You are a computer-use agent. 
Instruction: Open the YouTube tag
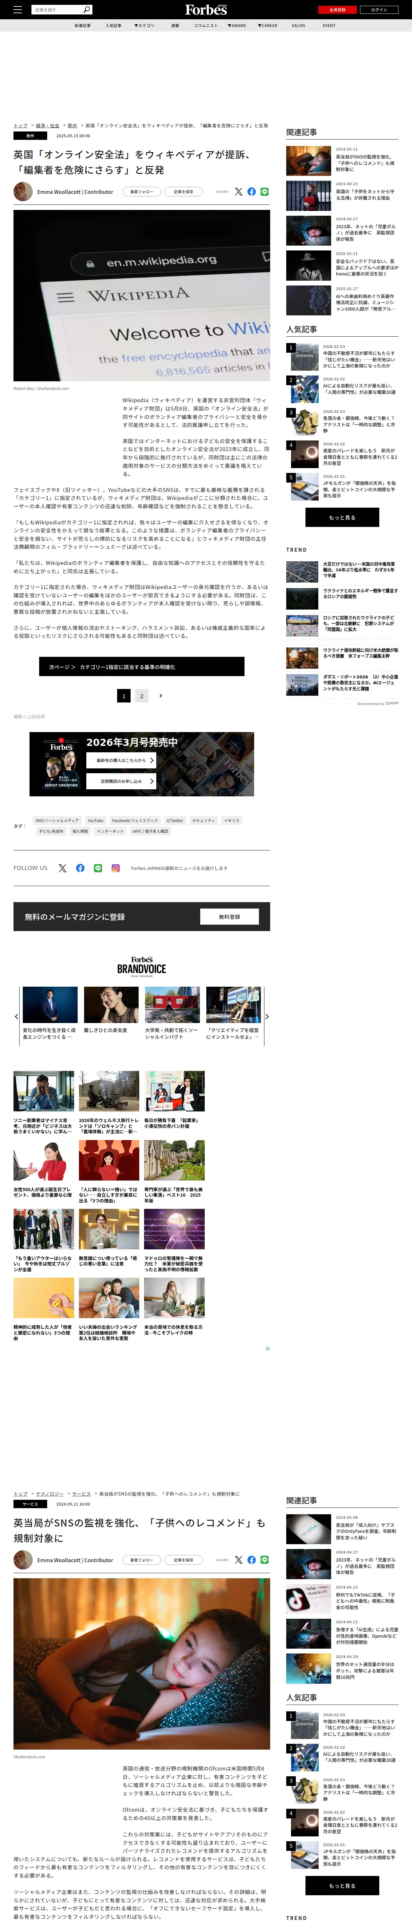point(95,821)
